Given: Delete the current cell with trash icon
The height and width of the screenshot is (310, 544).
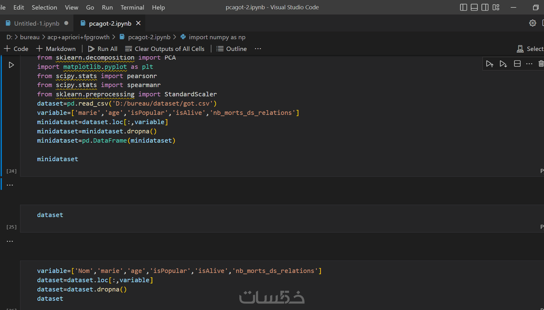Looking at the screenshot, I should [x=541, y=64].
